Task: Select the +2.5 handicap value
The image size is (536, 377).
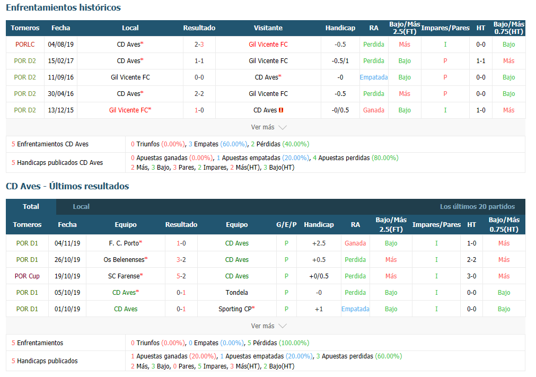Action: [319, 243]
